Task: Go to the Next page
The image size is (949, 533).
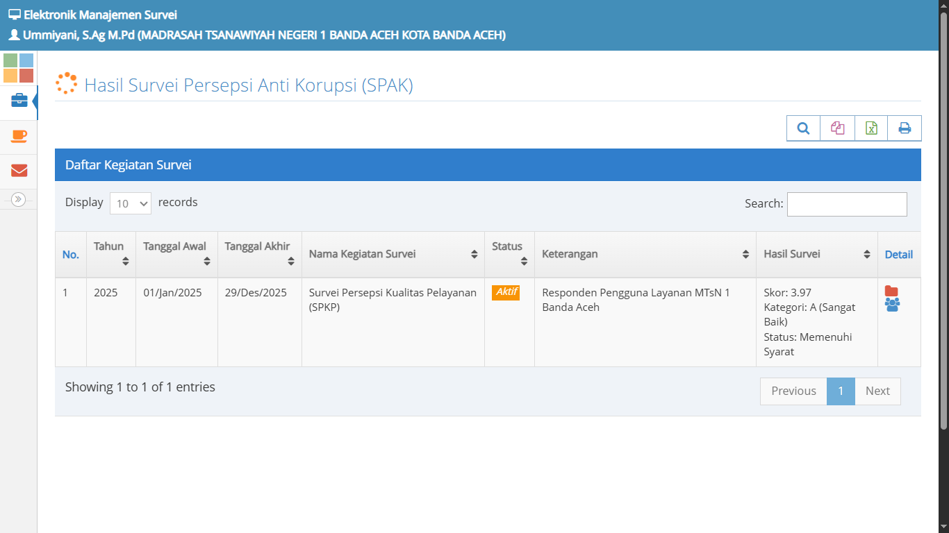Action: point(877,391)
